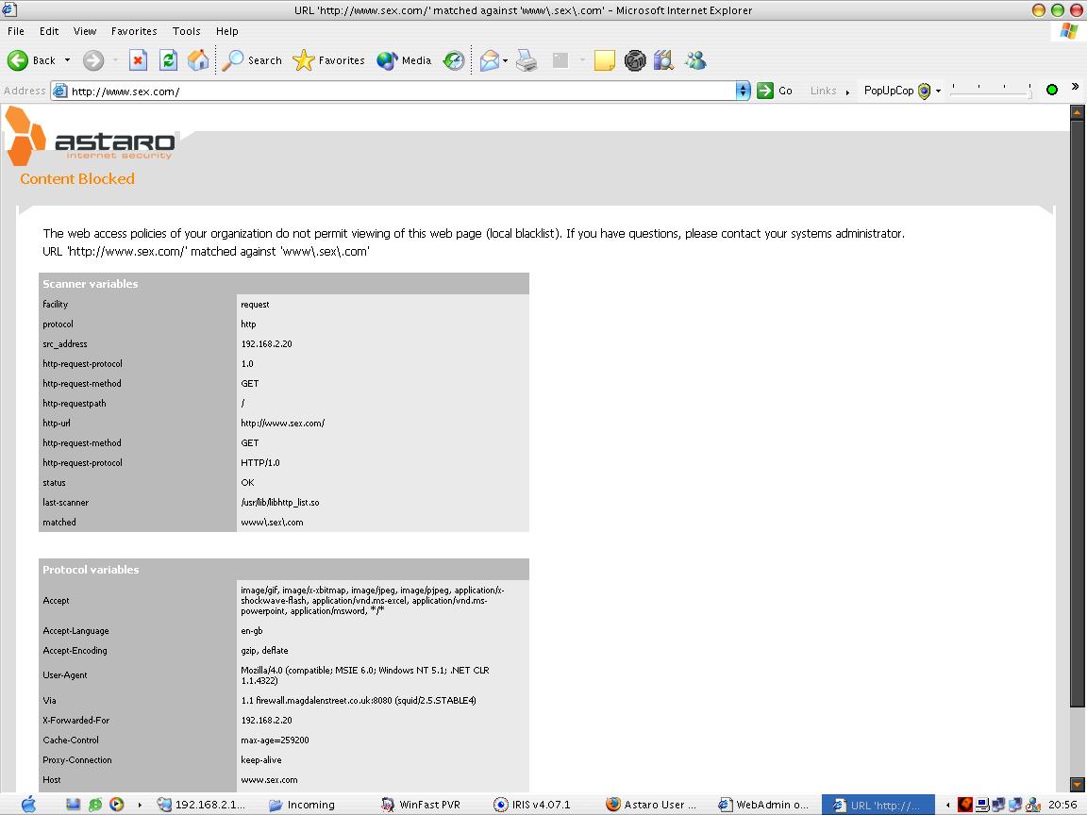1087x815 pixels.
Task: Open the Favorites menu
Action: coord(134,31)
